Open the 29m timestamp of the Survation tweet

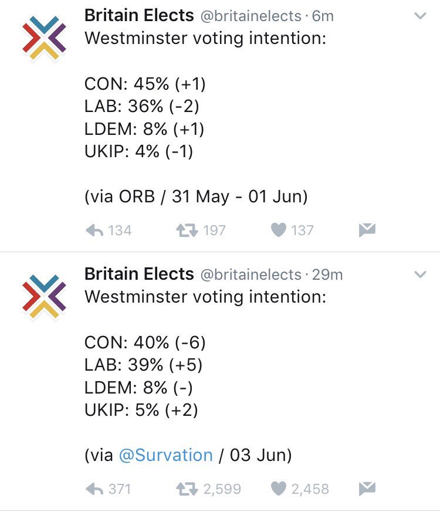pos(327,274)
